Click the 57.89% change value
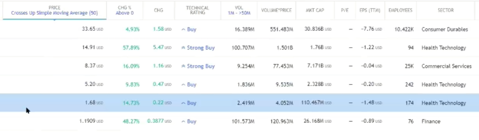The image size is (479, 140). [131, 48]
